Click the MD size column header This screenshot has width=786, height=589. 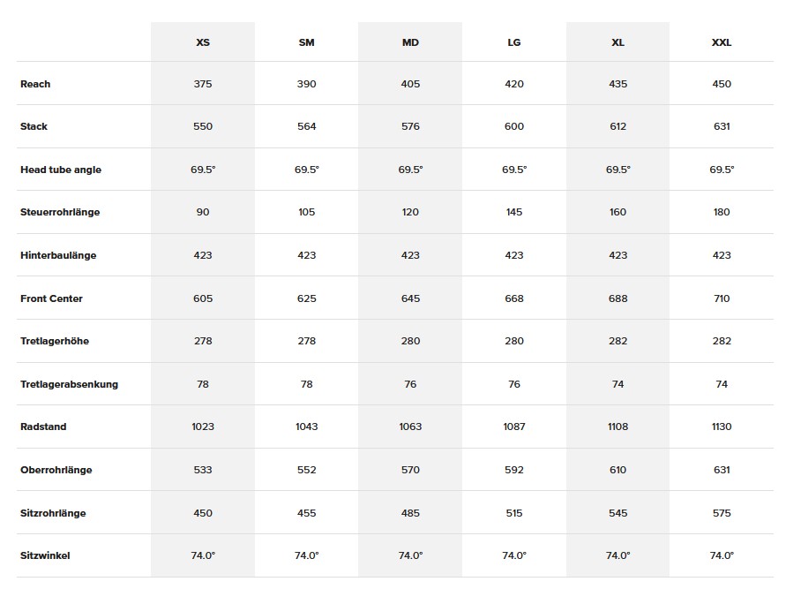tap(410, 42)
